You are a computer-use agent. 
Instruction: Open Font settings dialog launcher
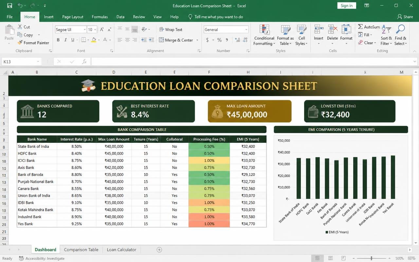112,51
